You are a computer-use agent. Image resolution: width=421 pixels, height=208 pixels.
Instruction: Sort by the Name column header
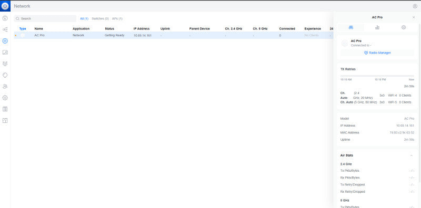[x=38, y=29]
